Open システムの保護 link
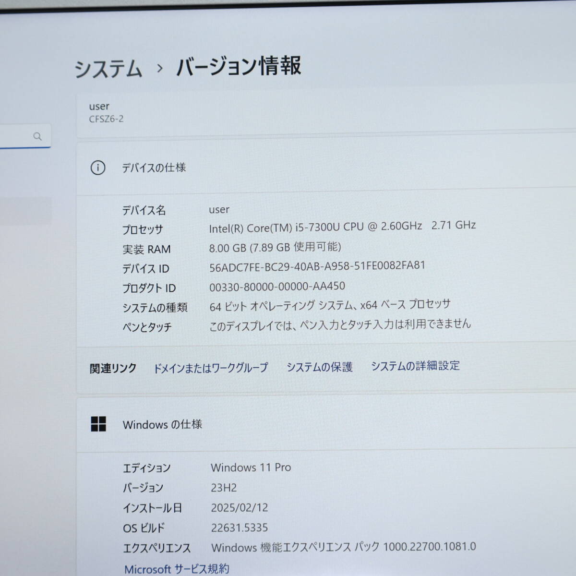The image size is (576, 576). point(320,367)
